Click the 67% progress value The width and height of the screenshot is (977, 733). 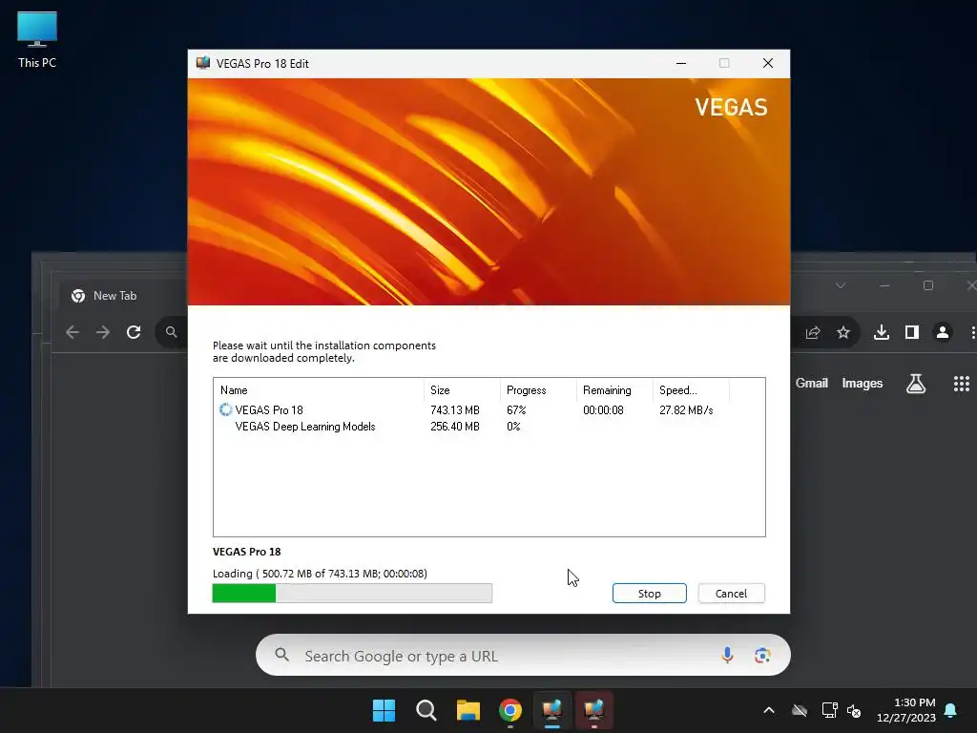tap(516, 410)
